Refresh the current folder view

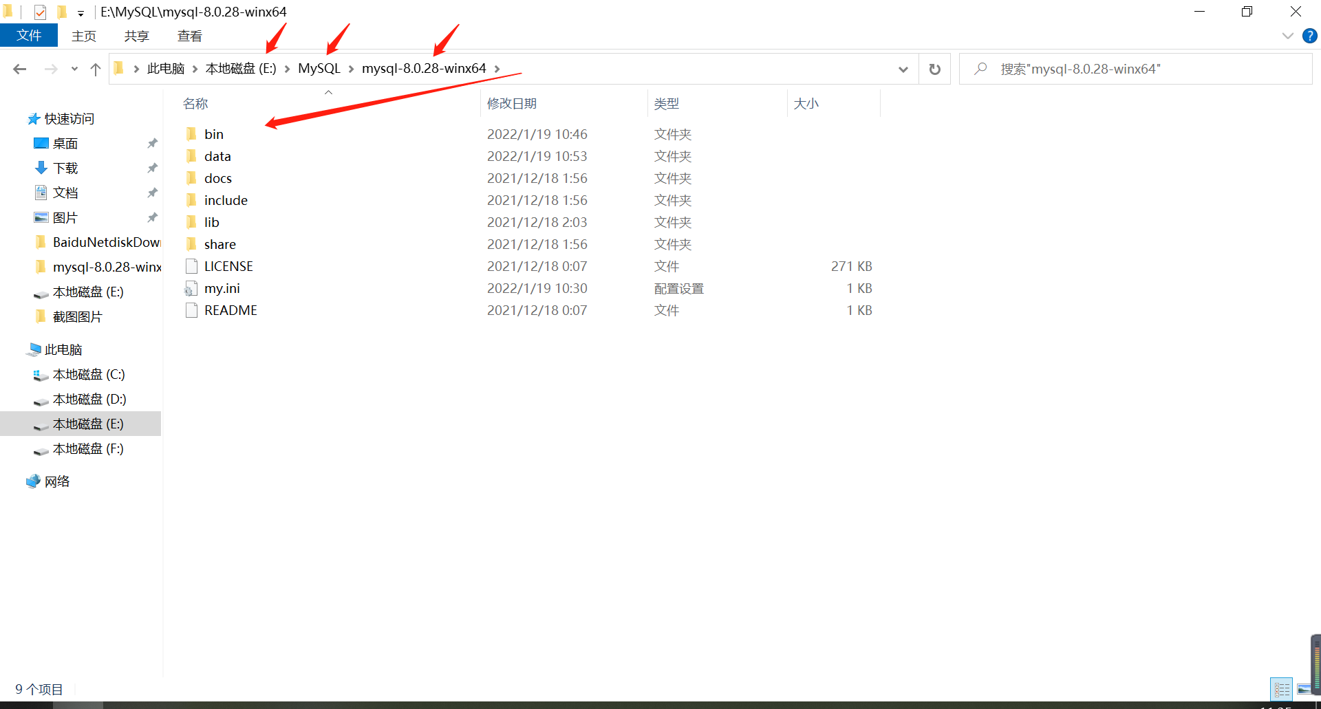(934, 69)
